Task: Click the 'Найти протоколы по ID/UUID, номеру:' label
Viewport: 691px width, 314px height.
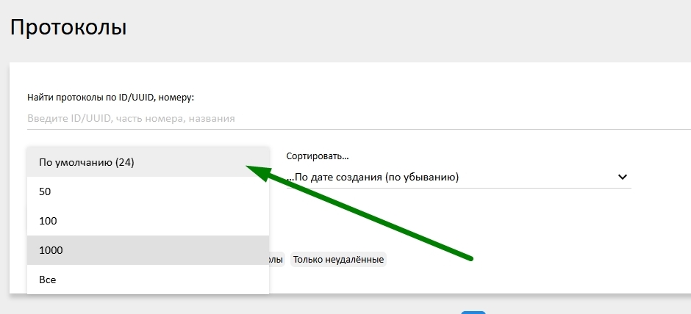Action: click(x=110, y=97)
